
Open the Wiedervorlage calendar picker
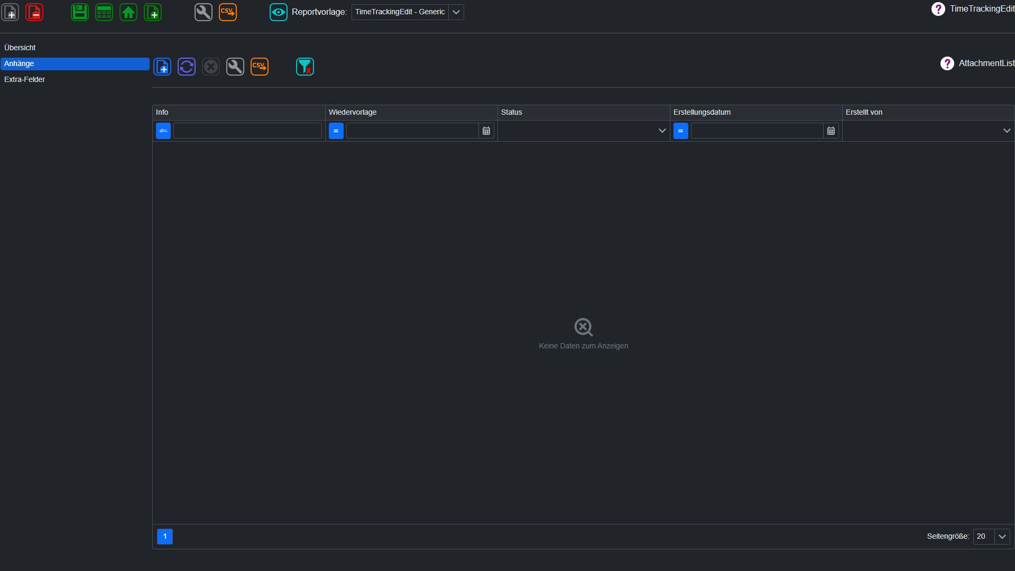point(486,131)
